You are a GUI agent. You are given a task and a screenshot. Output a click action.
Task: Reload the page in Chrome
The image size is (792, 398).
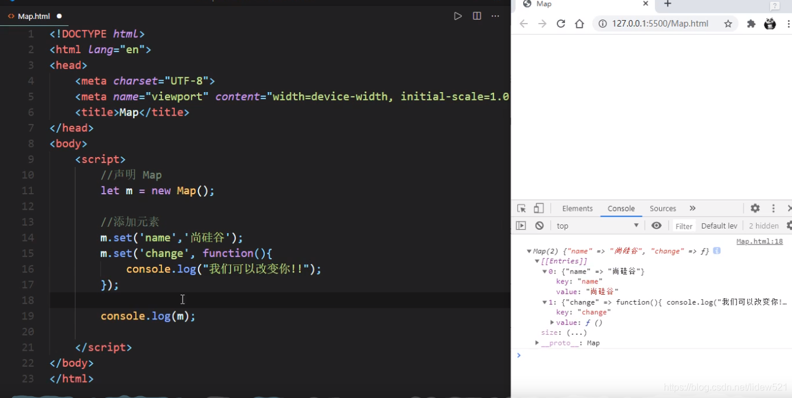560,24
